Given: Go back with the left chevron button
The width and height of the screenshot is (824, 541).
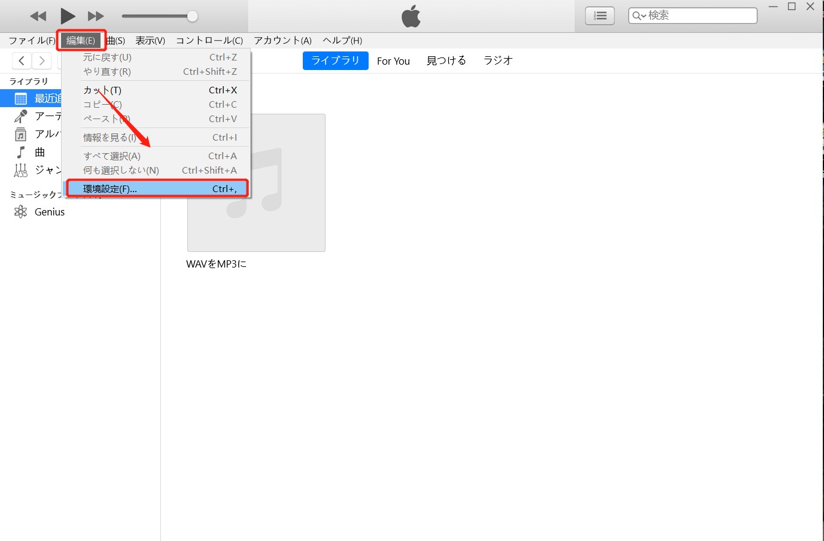Looking at the screenshot, I should [22, 60].
